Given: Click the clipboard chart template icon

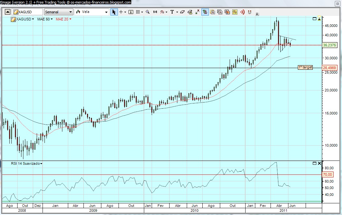Looking at the screenshot, I should click(212, 12).
